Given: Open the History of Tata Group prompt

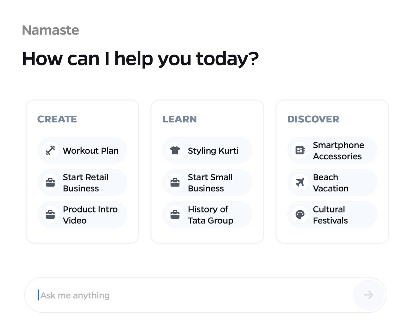Looking at the screenshot, I should (207, 214).
